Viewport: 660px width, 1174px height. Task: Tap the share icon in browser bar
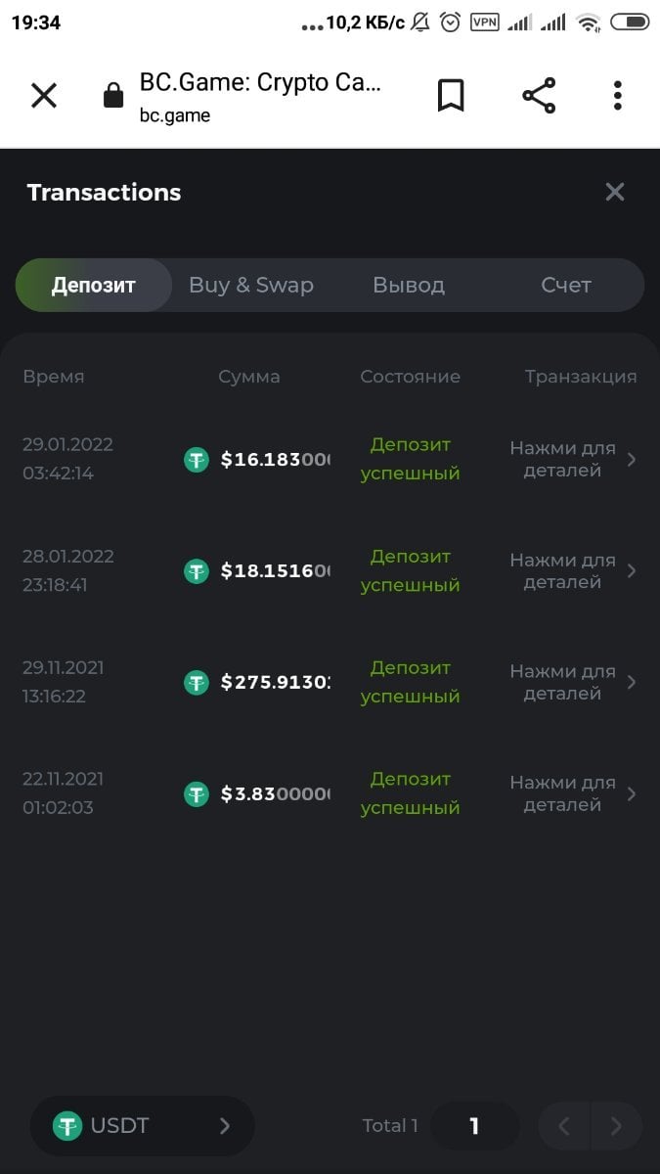coord(539,96)
